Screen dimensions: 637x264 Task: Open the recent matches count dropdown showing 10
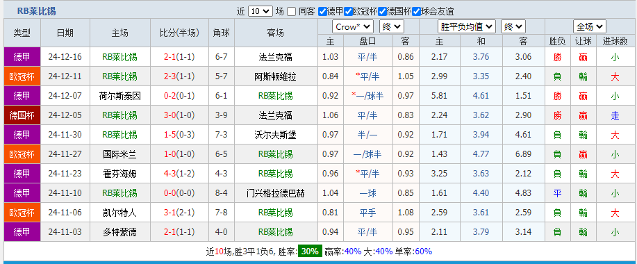point(260,11)
